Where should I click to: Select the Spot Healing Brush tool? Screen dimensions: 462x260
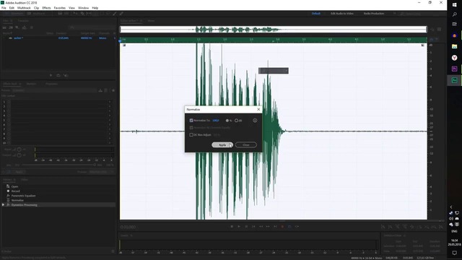coord(121,14)
